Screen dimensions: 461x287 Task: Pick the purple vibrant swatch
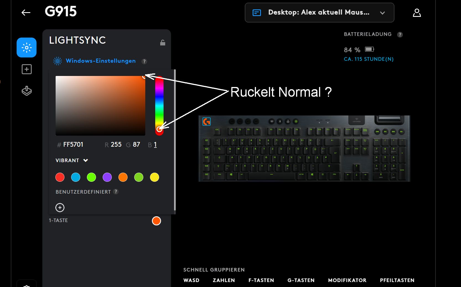click(x=107, y=177)
